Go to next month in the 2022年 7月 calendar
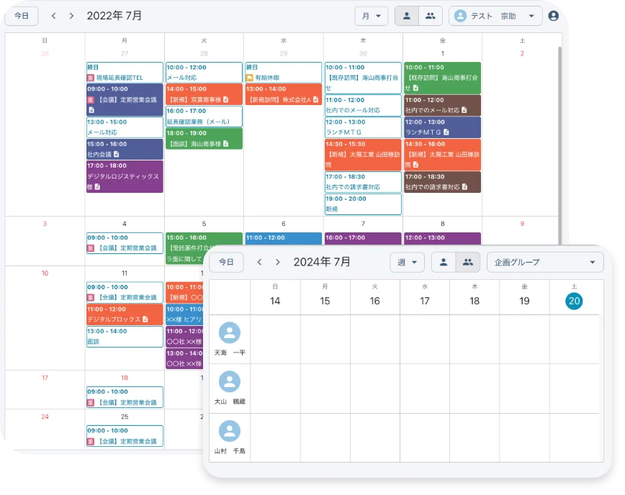 tap(71, 16)
